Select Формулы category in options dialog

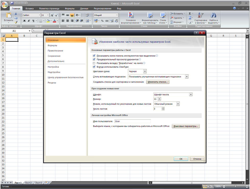point(65,45)
